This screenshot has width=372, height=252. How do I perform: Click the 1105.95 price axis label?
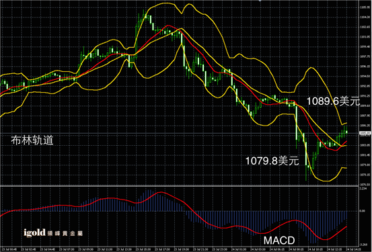[365, 7]
